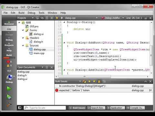Clear build issues with the broom icon
Image resolution: width=155 pixels, height=116 pixels.
point(84,81)
